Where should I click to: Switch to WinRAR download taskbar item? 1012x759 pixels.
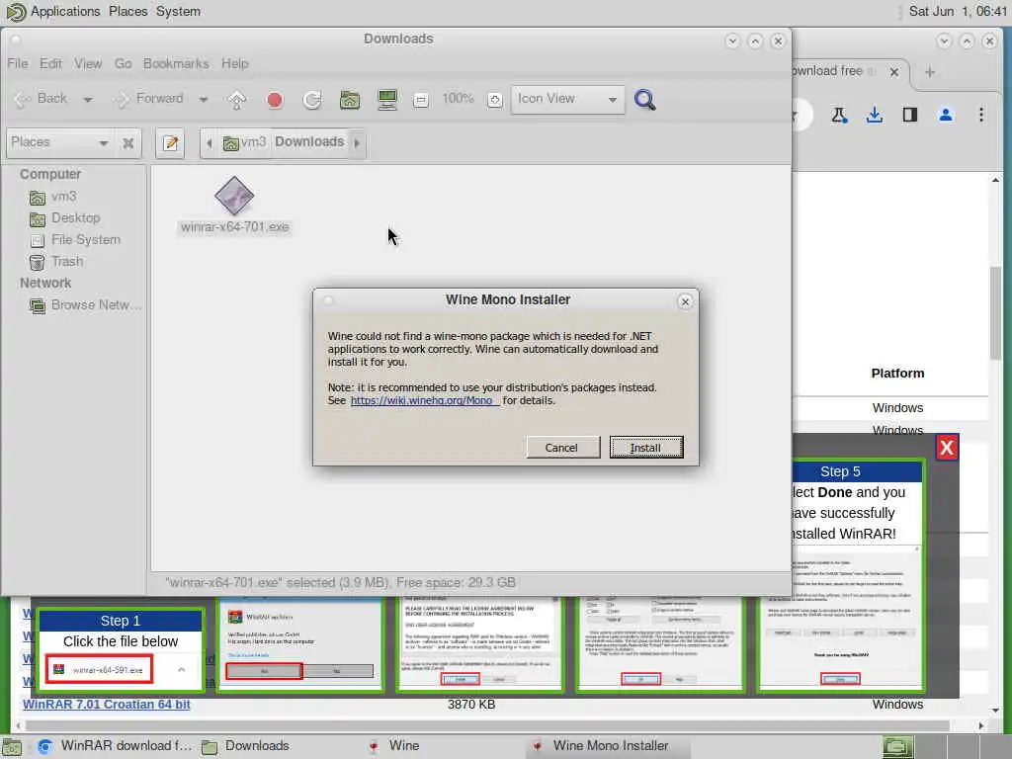[x=115, y=746]
